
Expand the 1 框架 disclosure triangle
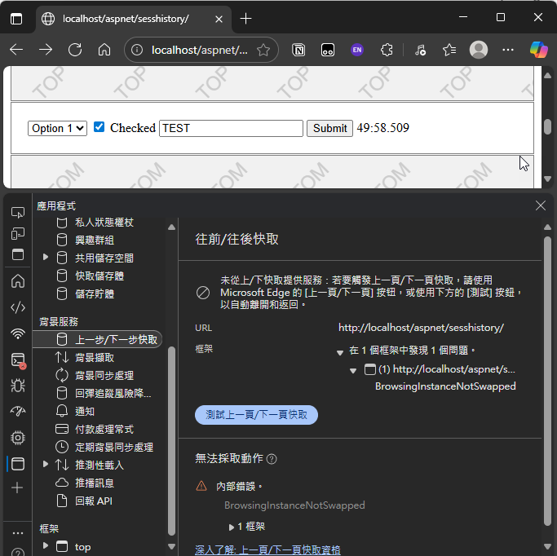[x=232, y=527]
